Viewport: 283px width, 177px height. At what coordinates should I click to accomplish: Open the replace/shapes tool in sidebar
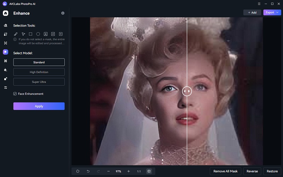pyautogui.click(x=6, y=34)
